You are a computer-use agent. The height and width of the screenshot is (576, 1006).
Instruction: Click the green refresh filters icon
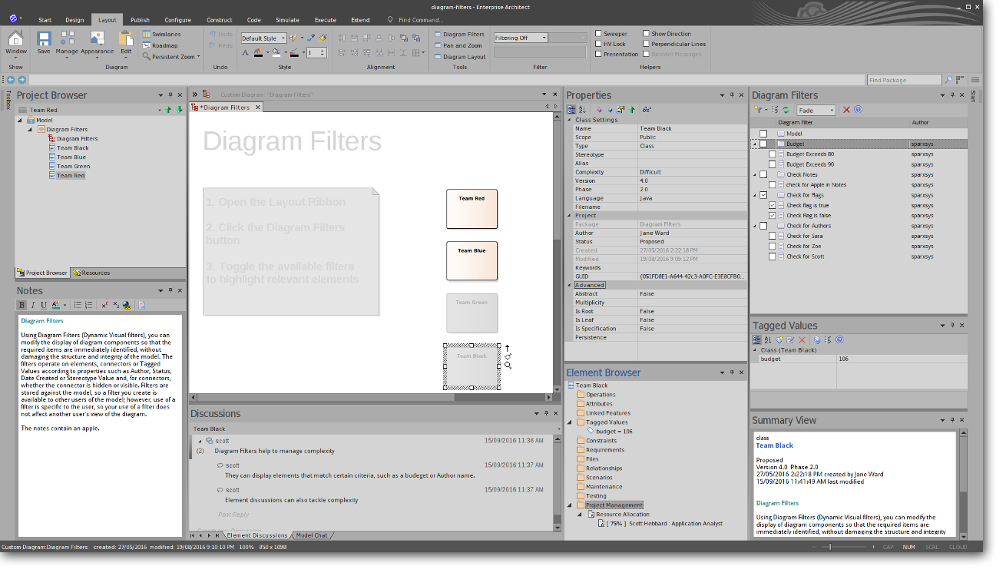tap(786, 110)
